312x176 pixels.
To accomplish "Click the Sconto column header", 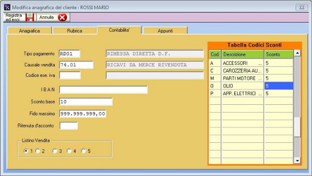I will [x=279, y=54].
